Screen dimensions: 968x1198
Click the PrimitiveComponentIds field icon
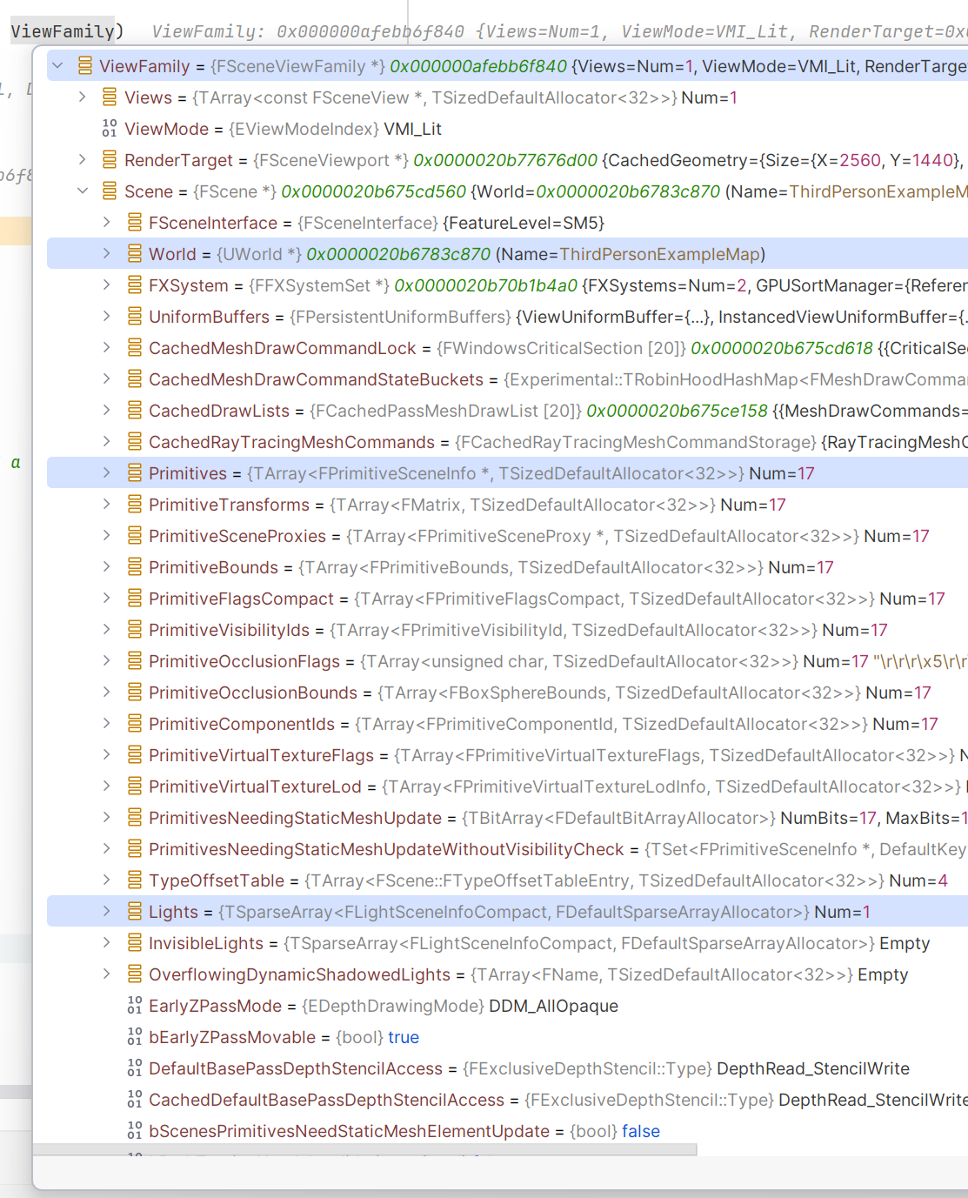coord(135,724)
